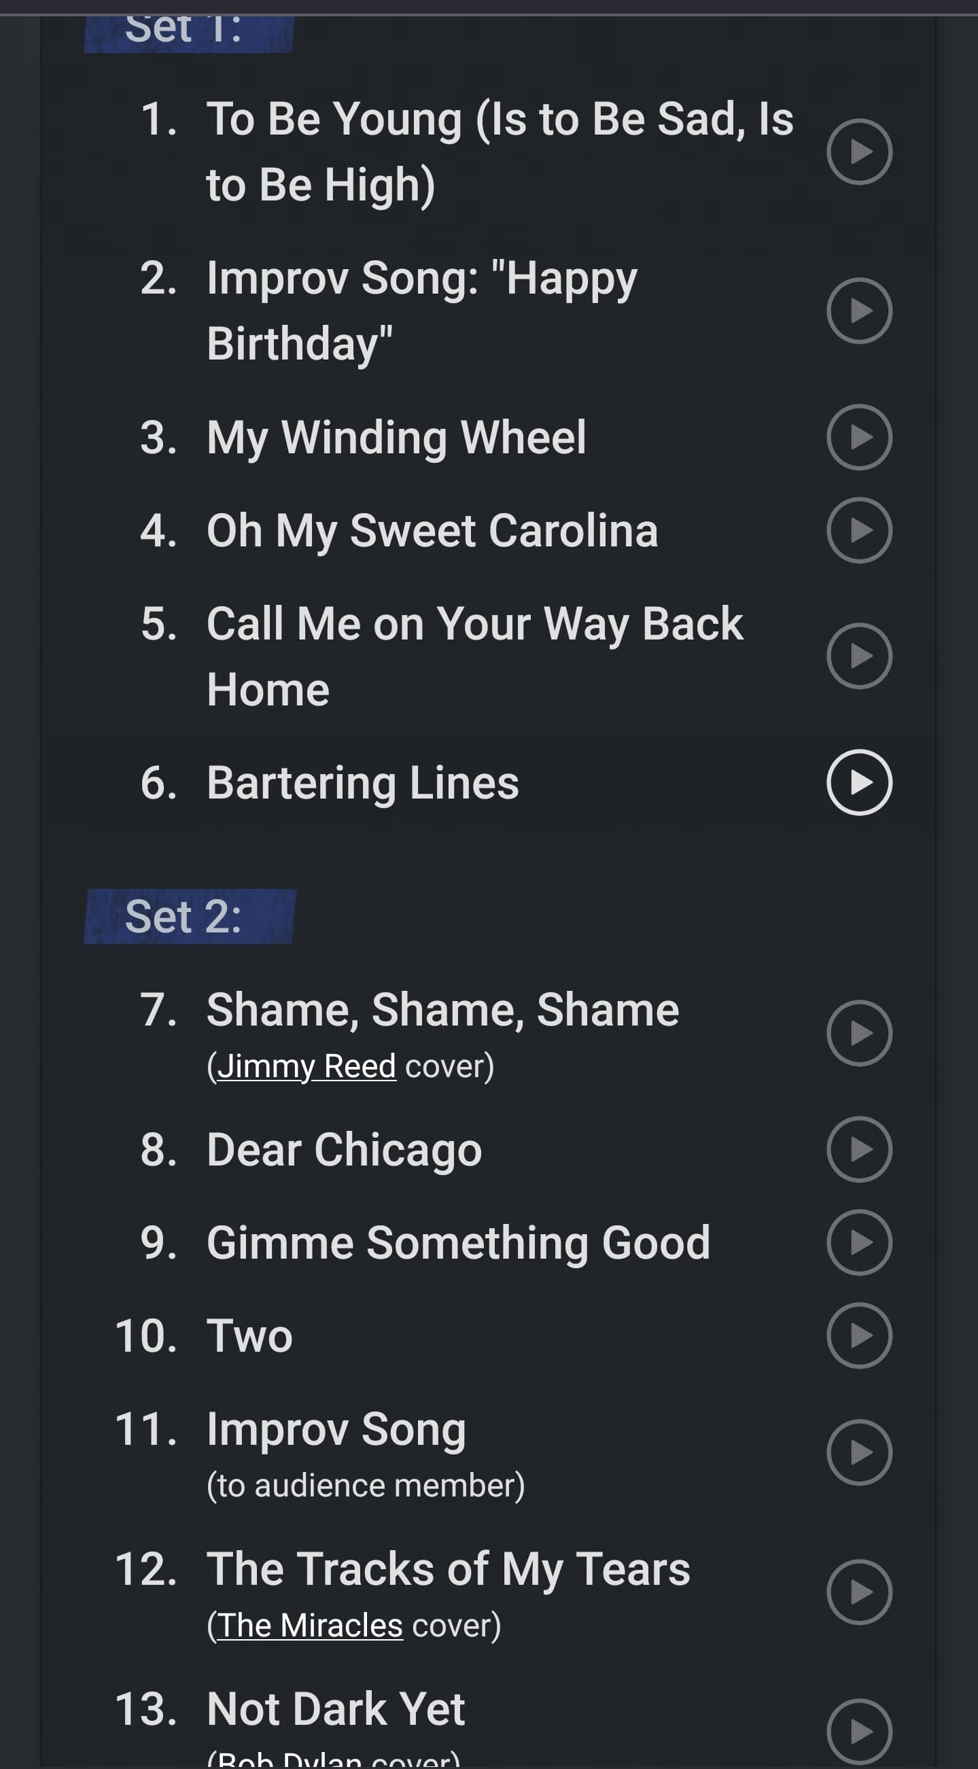Play "Shame, Shame, Shame" track

858,1033
